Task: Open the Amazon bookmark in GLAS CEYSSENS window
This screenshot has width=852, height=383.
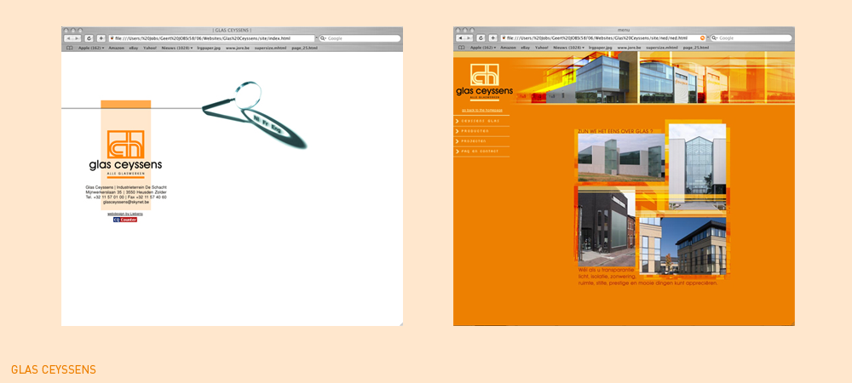Action: (116, 48)
